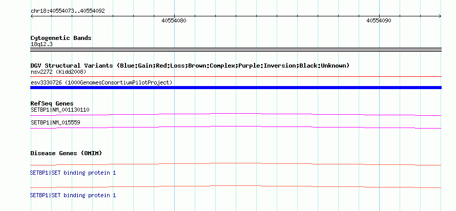
Task: Click the left arrow end of the ruler
Action: pyautogui.click(x=32, y=16)
